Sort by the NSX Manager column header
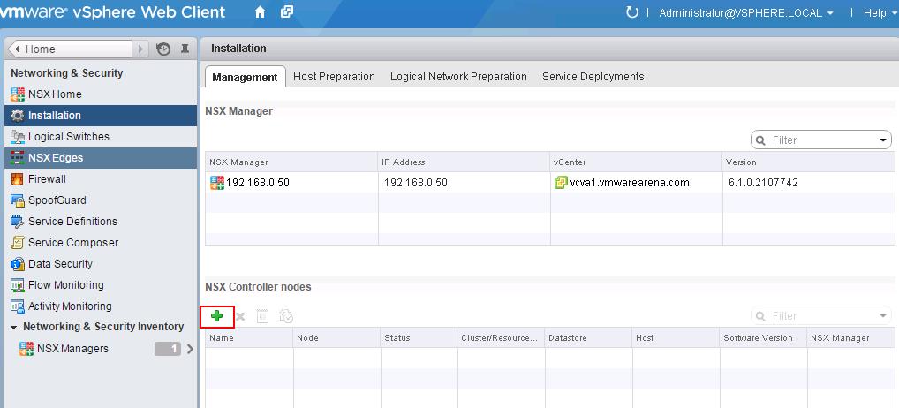This screenshot has height=408, width=899. pos(291,162)
